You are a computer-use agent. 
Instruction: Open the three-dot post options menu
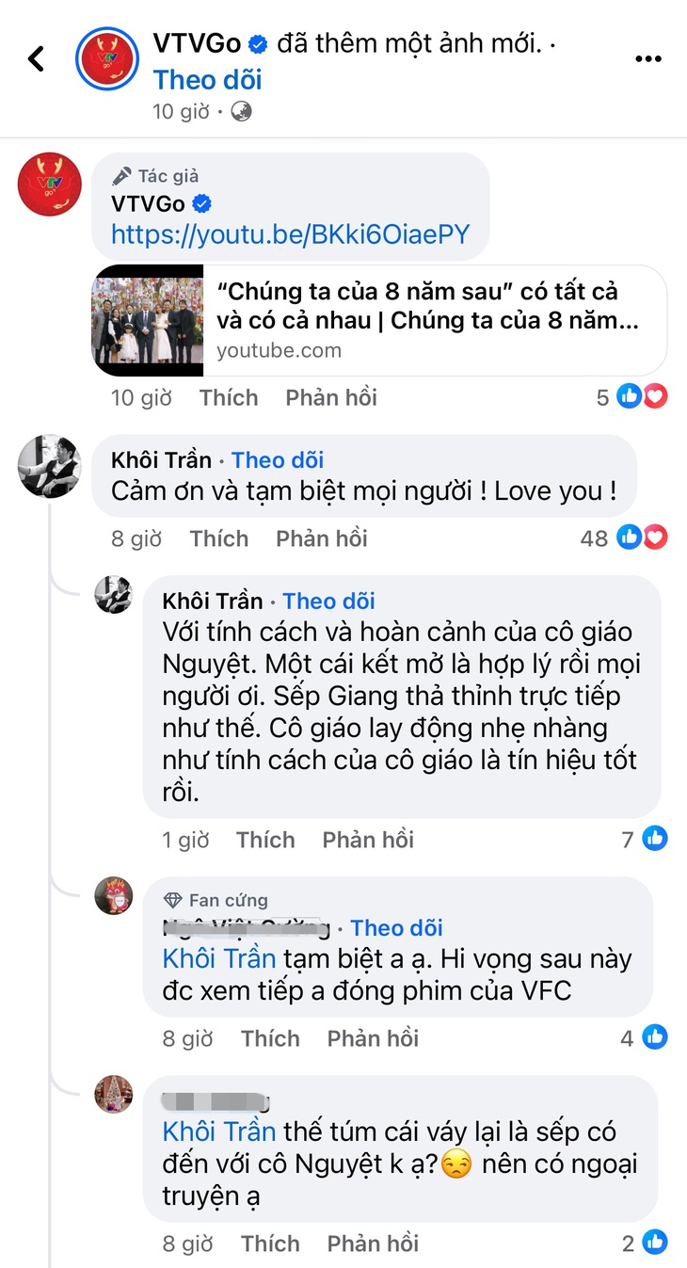coord(648,58)
